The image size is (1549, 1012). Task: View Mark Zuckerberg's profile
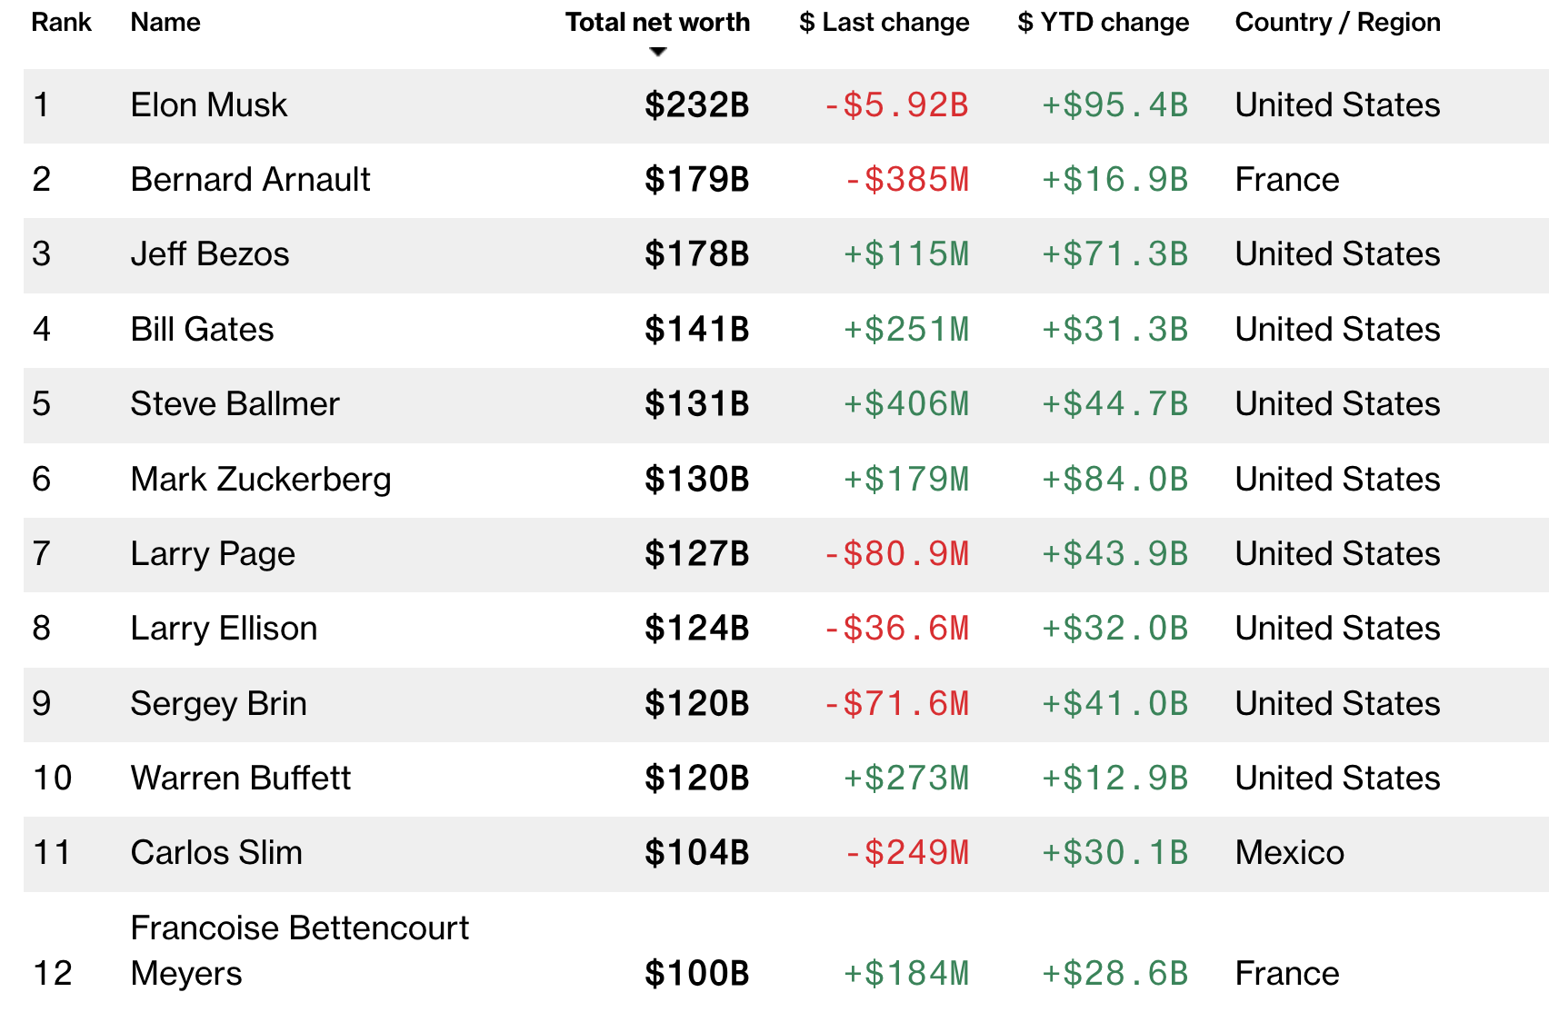point(260,479)
